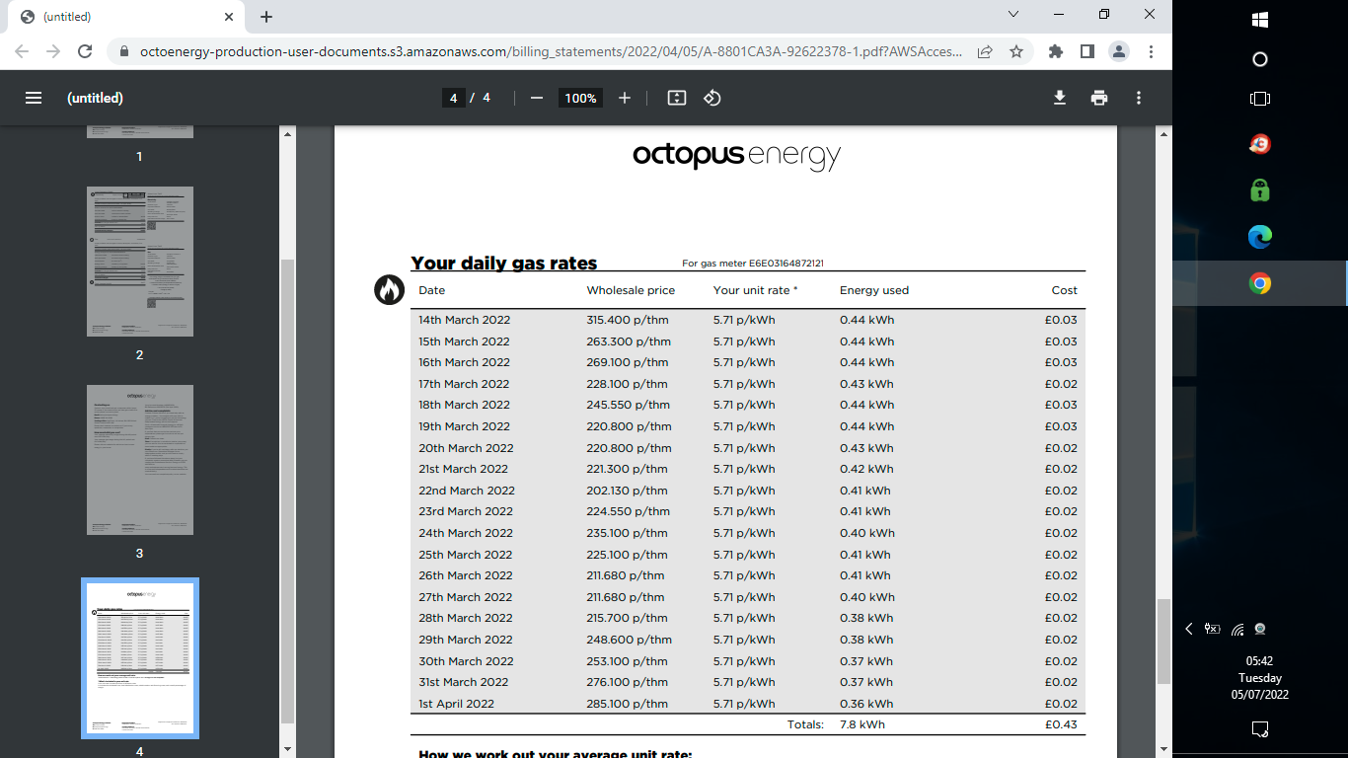
Task: Click the zoom in plus button
Action: [x=625, y=98]
